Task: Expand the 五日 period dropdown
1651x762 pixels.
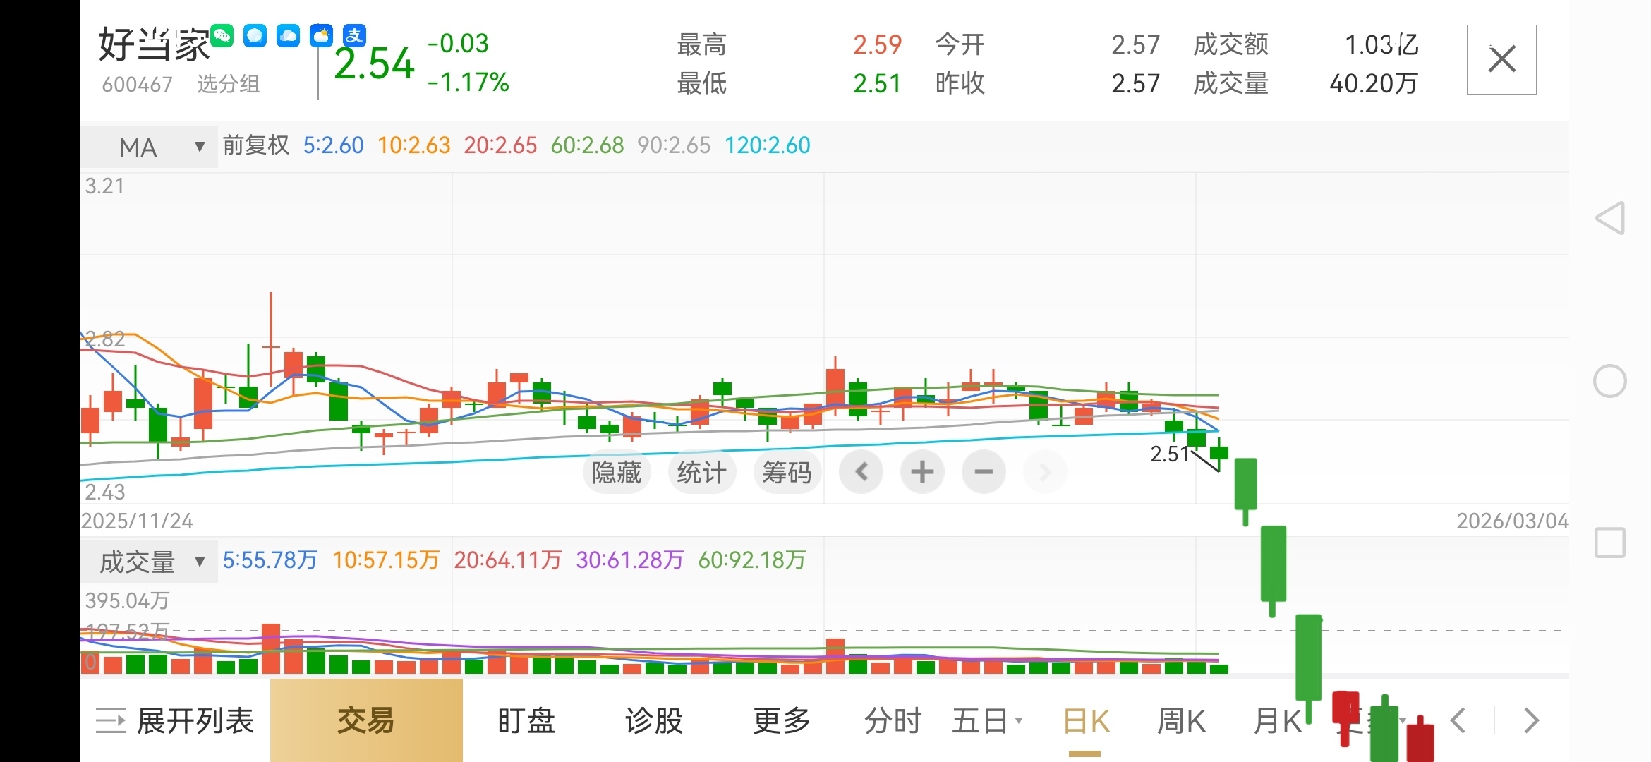Action: click(986, 721)
